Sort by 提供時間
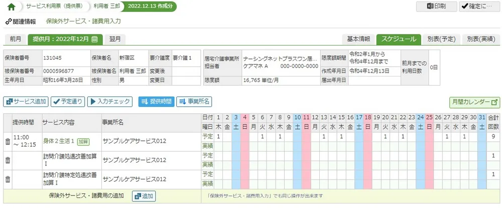This screenshot has height=208, width=502. (156, 102)
